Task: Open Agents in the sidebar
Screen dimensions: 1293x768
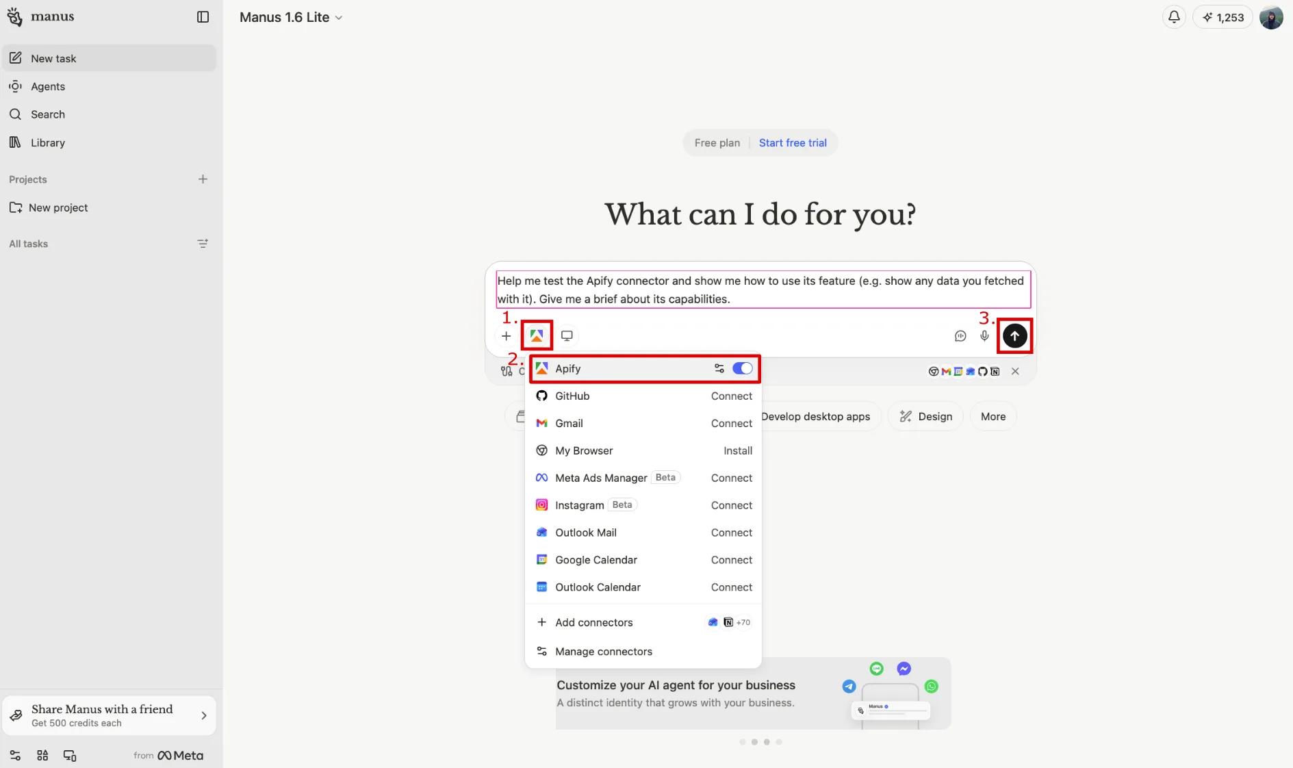Action: tap(110, 86)
